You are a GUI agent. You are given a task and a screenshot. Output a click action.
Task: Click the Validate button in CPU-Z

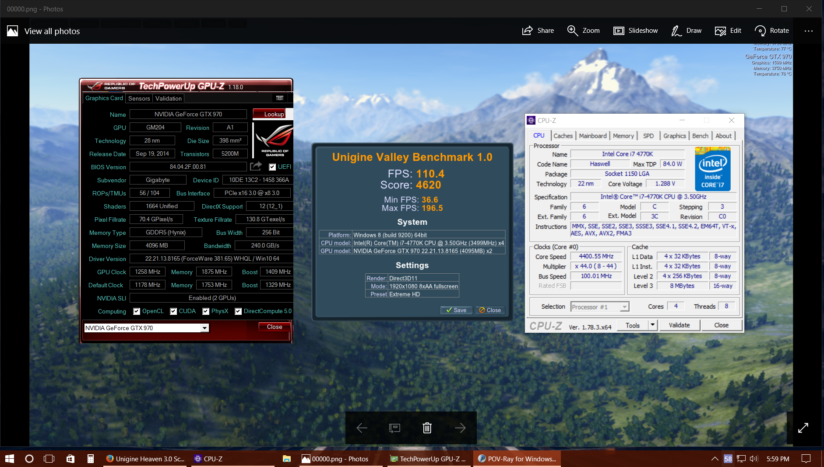(x=679, y=325)
